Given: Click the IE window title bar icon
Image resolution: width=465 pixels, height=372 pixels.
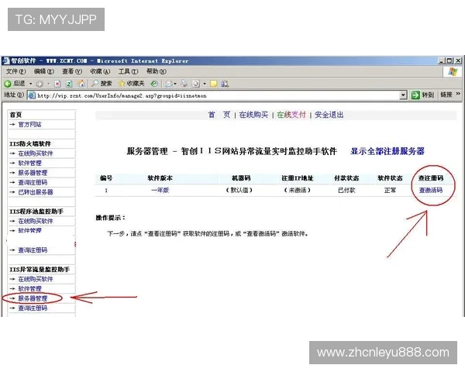Looking at the screenshot, I should [5, 60].
